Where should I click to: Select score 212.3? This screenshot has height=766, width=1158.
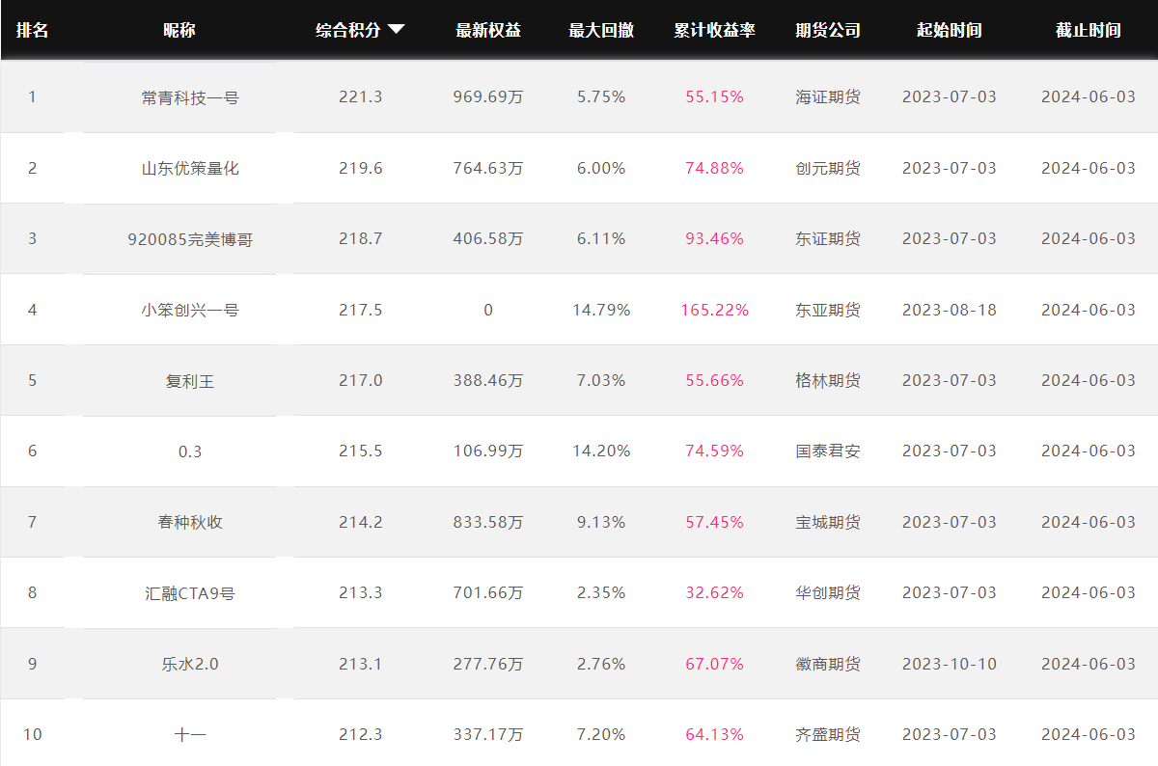361,734
